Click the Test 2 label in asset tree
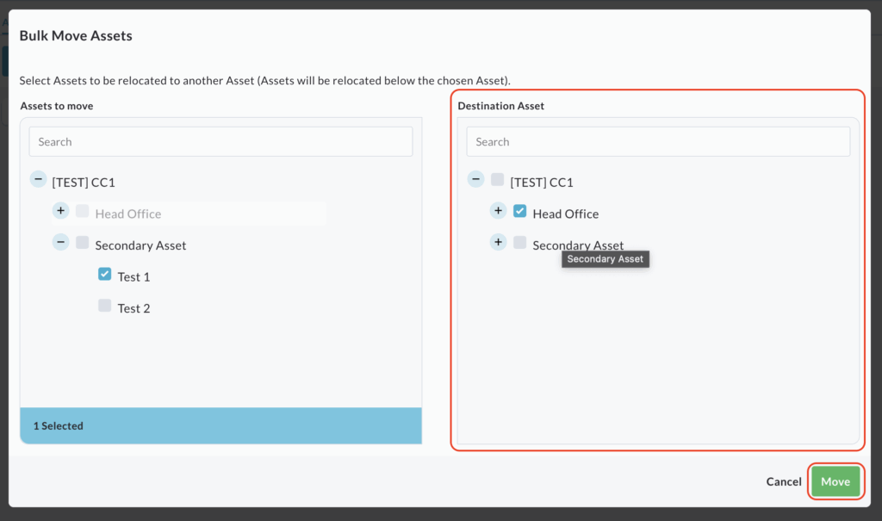This screenshot has width=882, height=521. click(134, 308)
